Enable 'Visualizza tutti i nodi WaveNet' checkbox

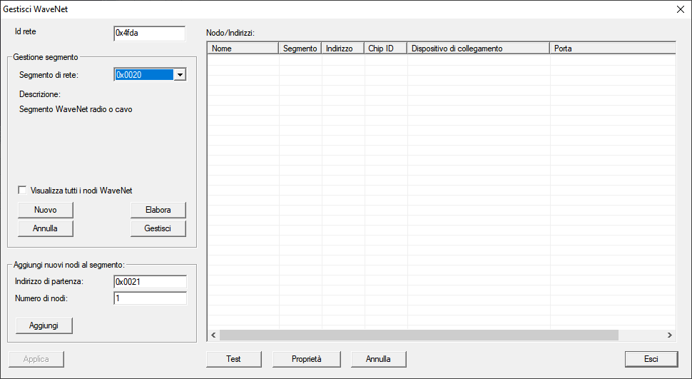[23, 191]
